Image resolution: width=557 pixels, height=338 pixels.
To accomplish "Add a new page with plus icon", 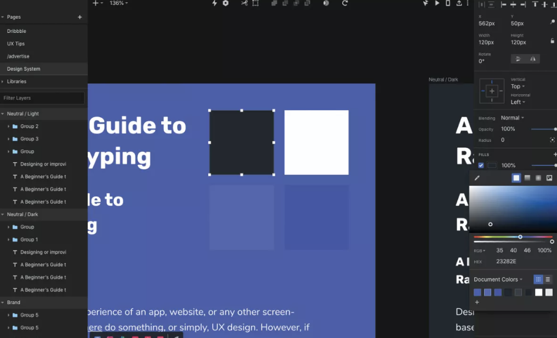I will [x=79, y=17].
